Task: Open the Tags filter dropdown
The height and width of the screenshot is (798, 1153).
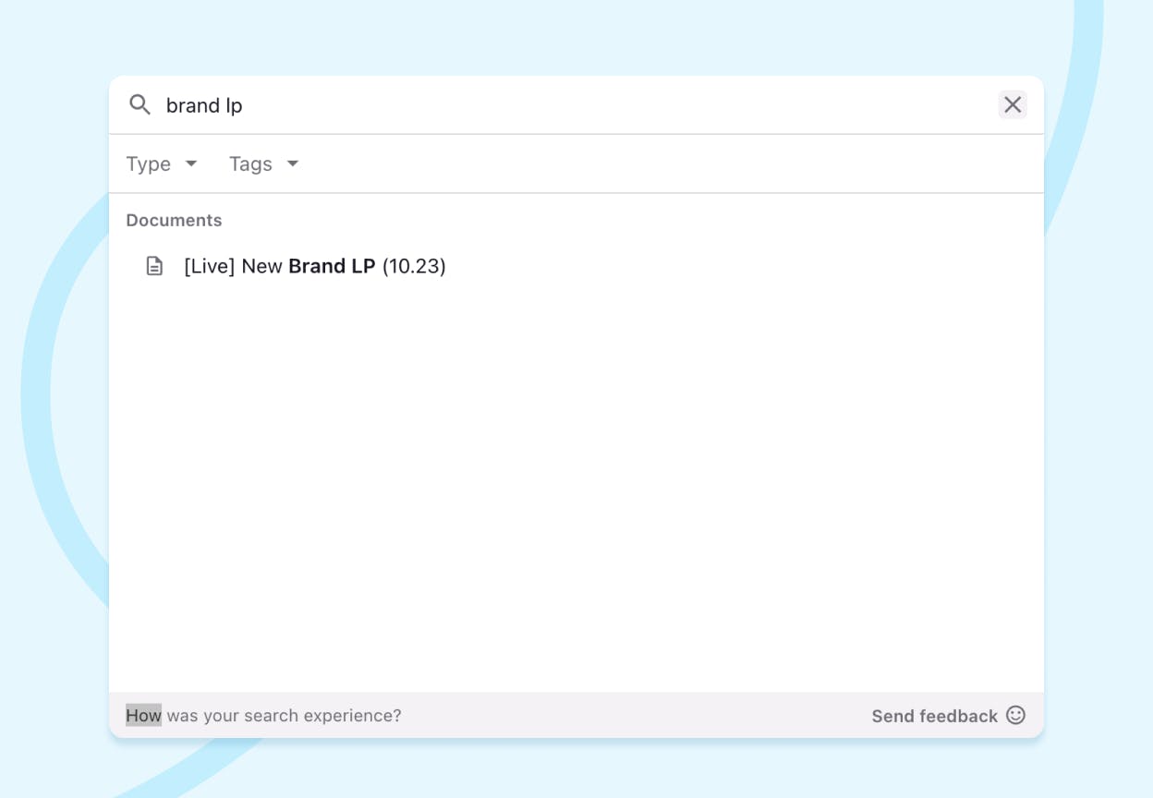Action: tap(264, 163)
